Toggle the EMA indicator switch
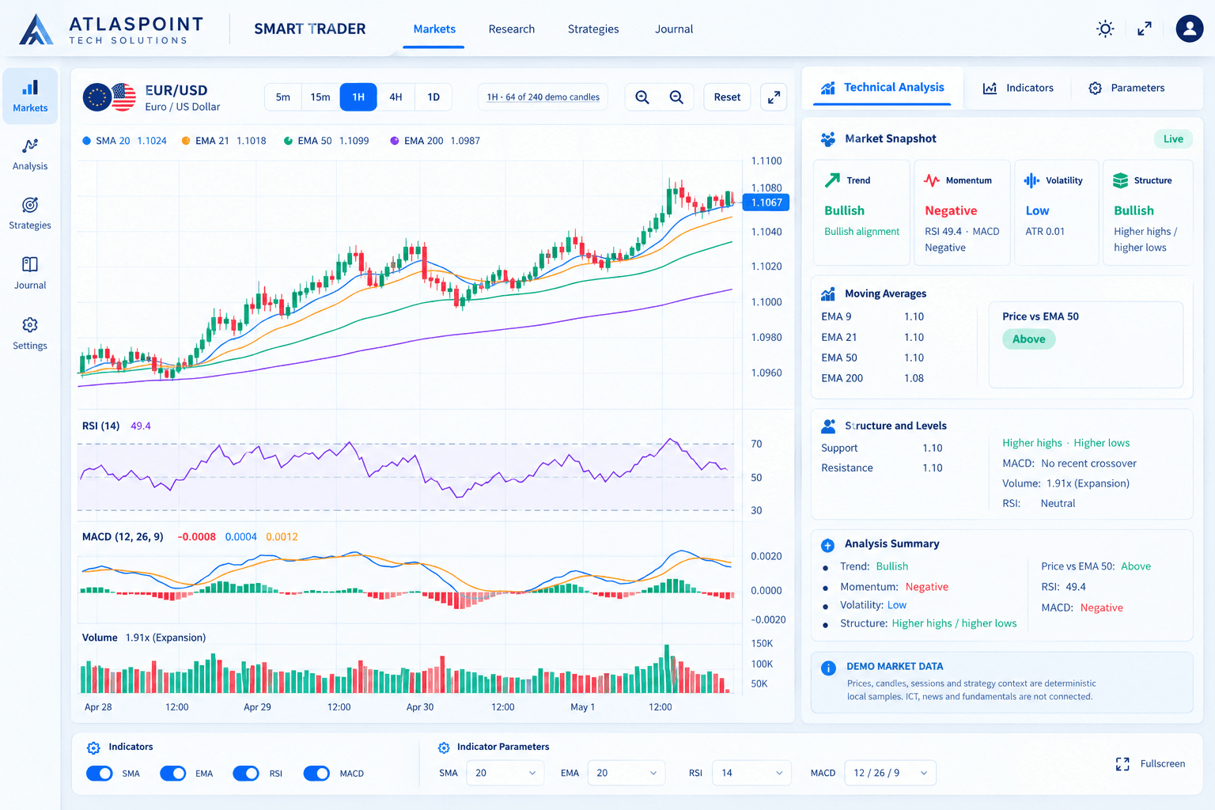1215x810 pixels. pyautogui.click(x=173, y=774)
